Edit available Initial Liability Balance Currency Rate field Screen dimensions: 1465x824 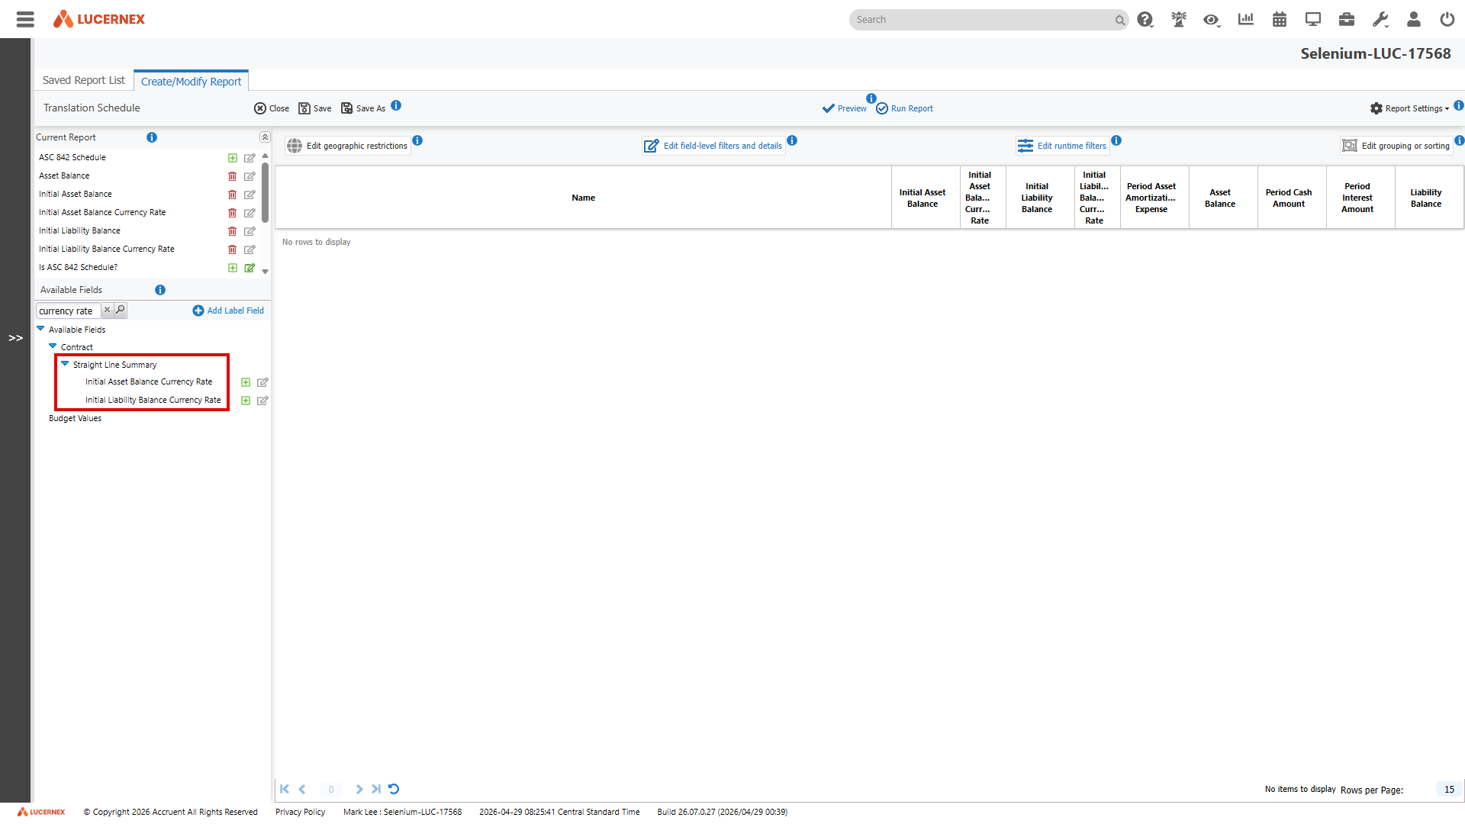tap(262, 401)
